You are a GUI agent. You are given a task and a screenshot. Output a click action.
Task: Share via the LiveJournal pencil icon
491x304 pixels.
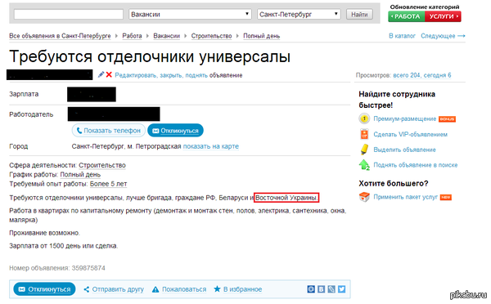(x=331, y=289)
